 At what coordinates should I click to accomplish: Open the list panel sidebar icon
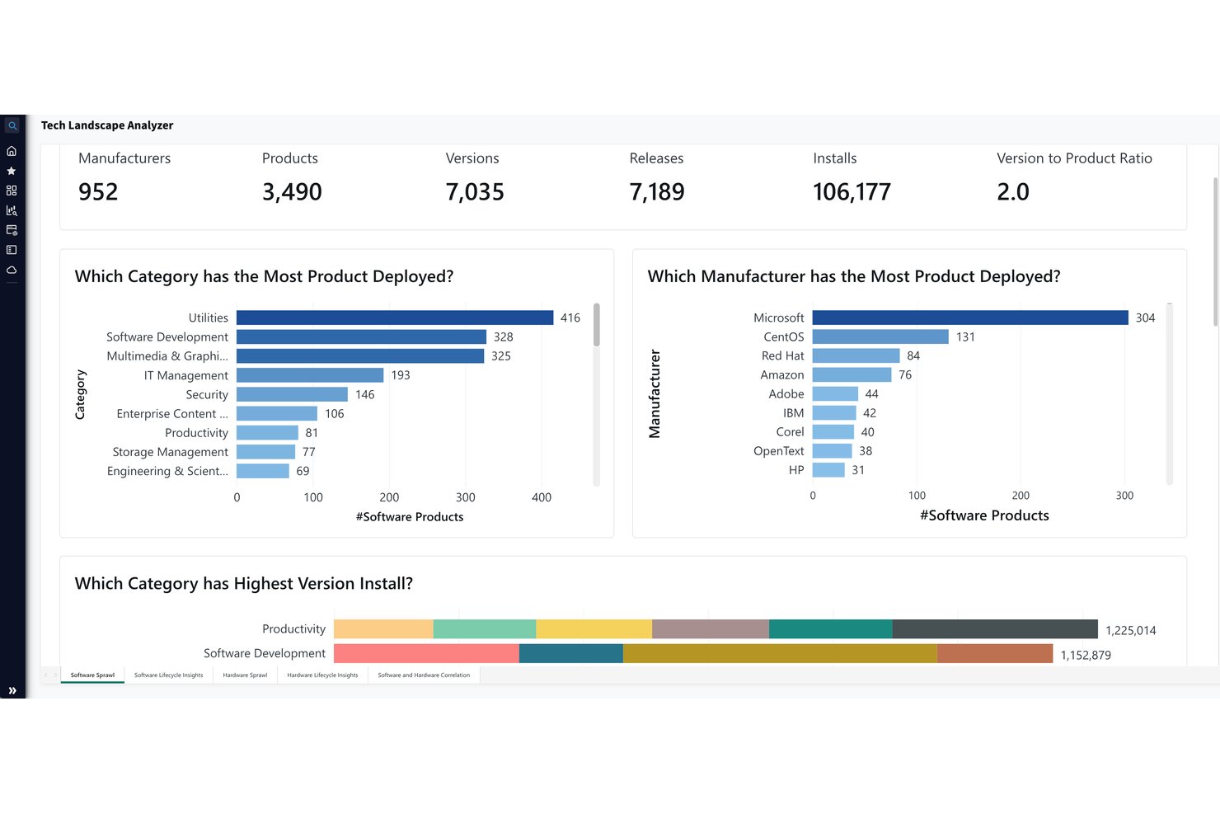pyautogui.click(x=12, y=250)
